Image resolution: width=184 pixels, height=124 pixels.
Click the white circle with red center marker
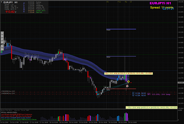point(127,86)
